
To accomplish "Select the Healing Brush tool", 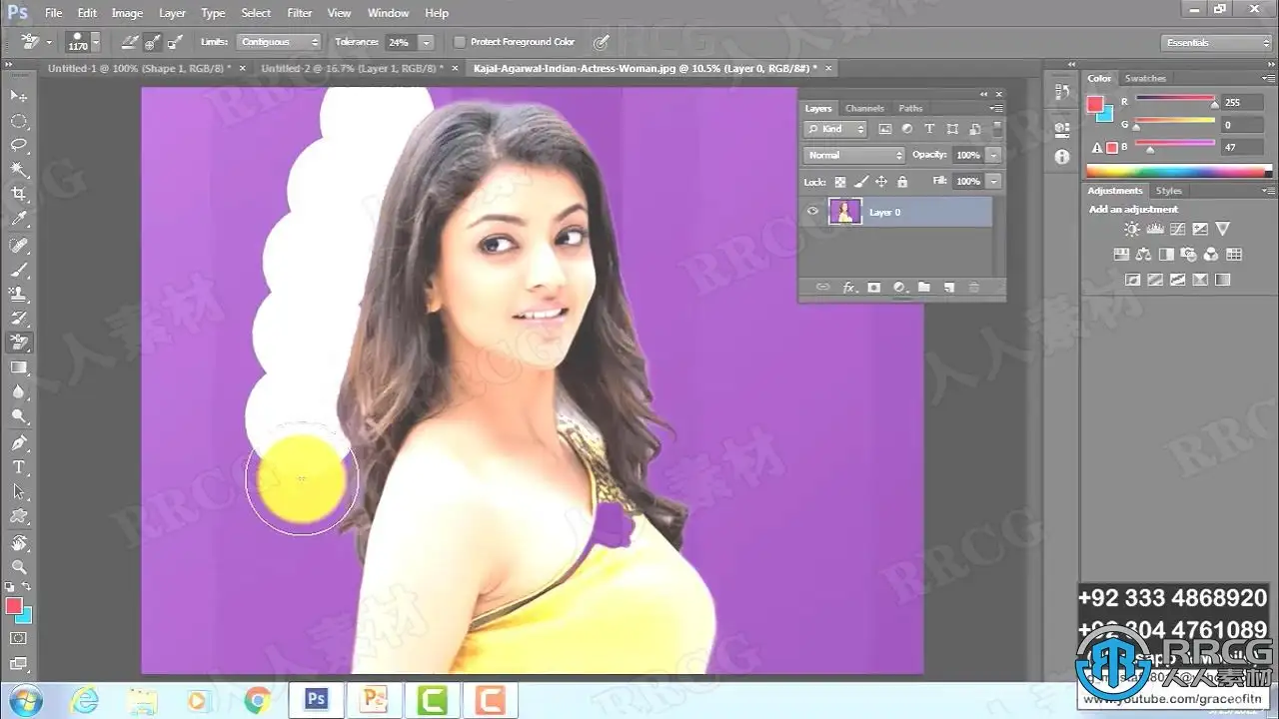I will pos(18,245).
